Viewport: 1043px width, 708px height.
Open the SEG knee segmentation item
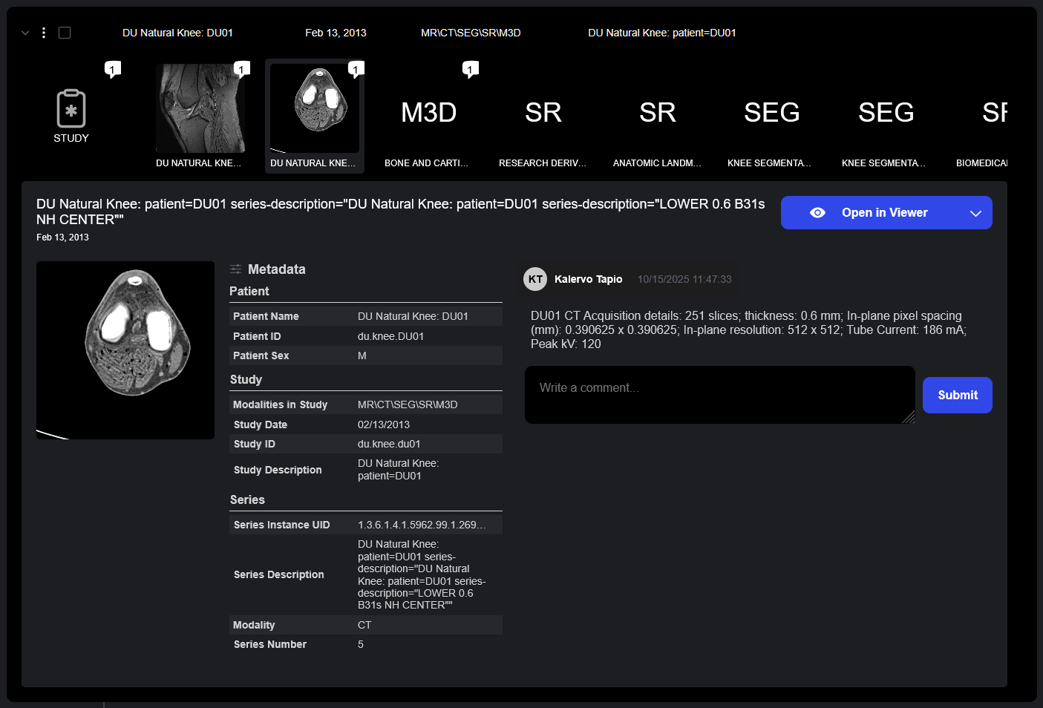[771, 115]
